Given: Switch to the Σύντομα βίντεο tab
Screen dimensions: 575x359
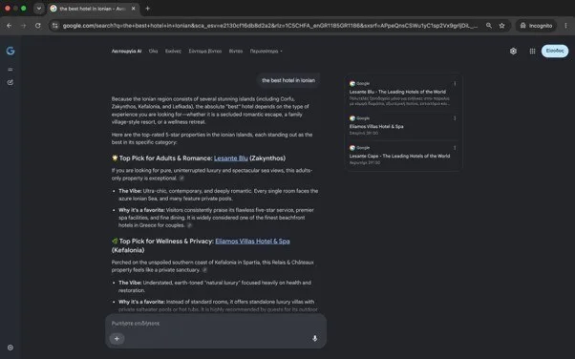Looking at the screenshot, I should [205, 52].
